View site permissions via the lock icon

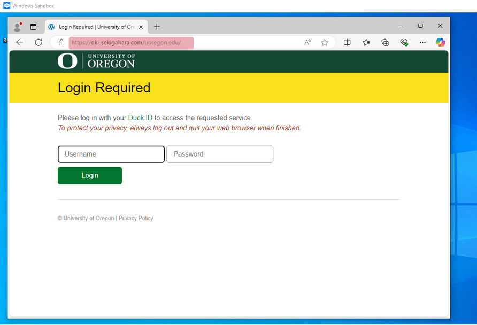(x=61, y=42)
